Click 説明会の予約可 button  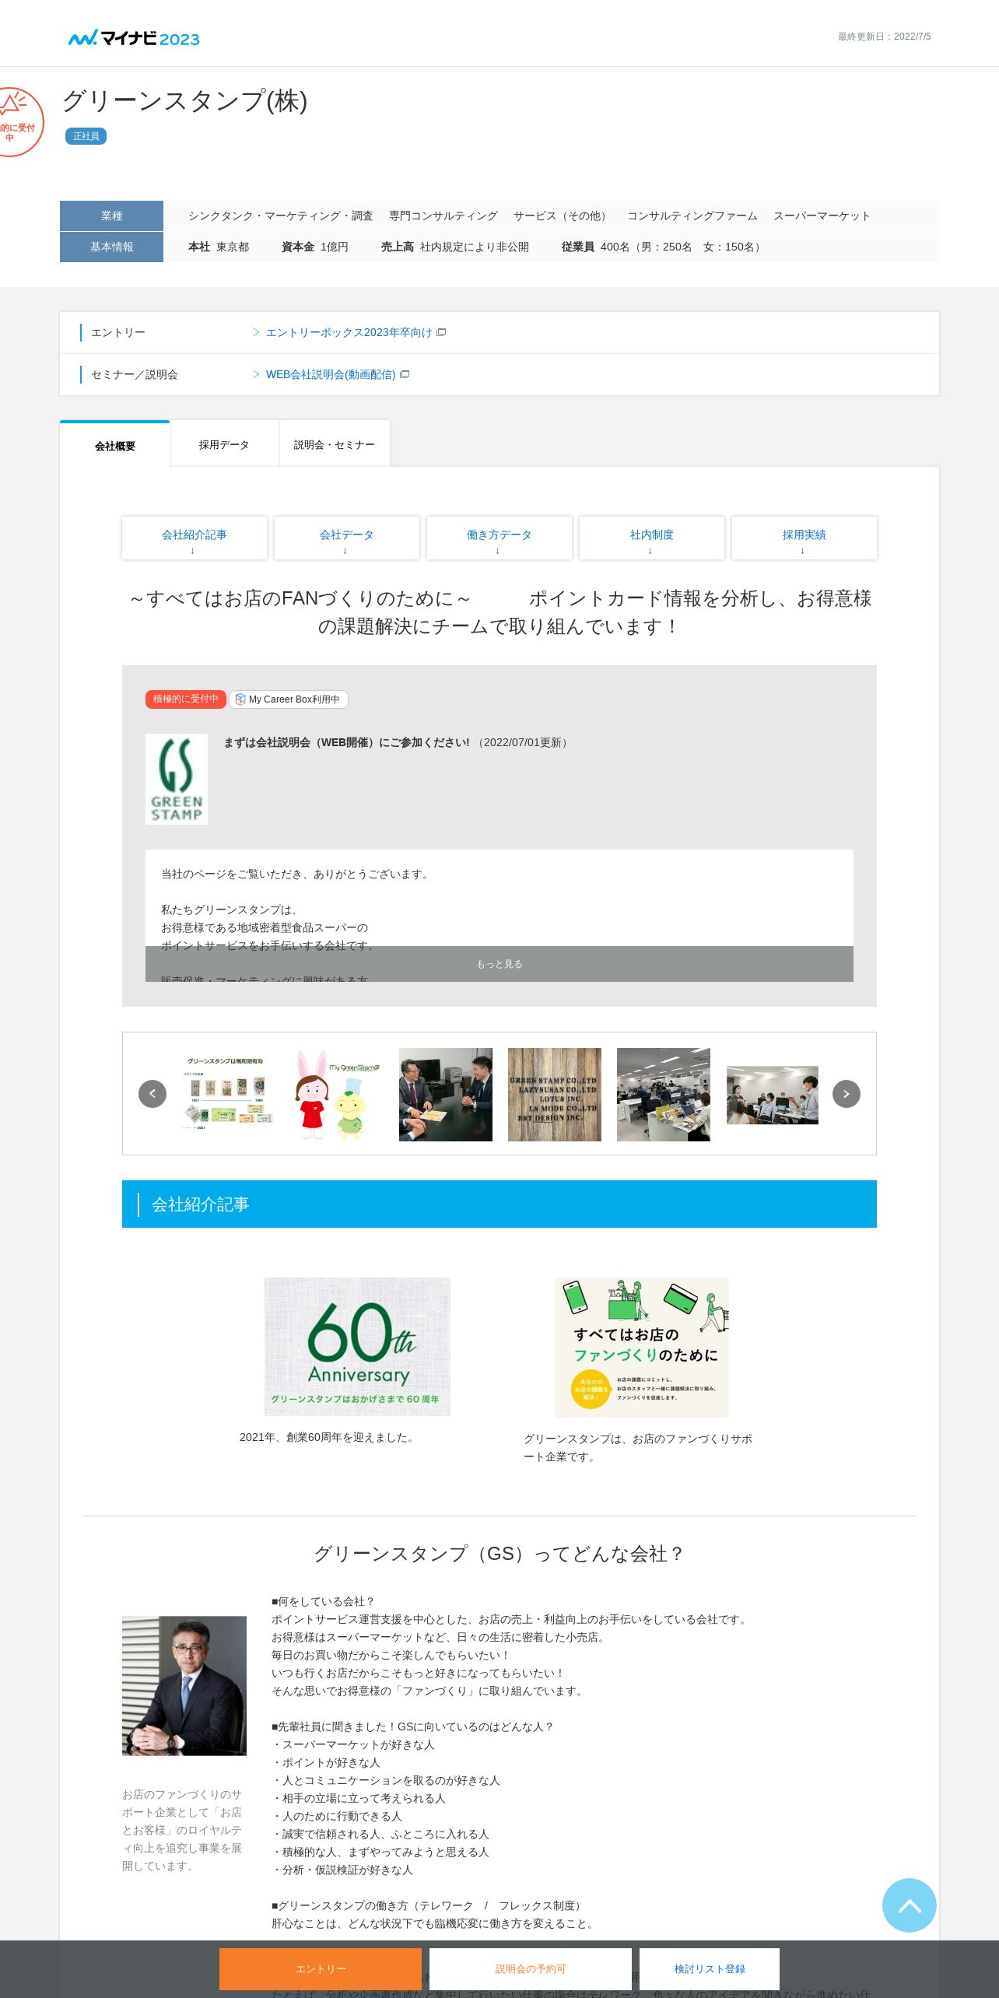click(531, 1968)
